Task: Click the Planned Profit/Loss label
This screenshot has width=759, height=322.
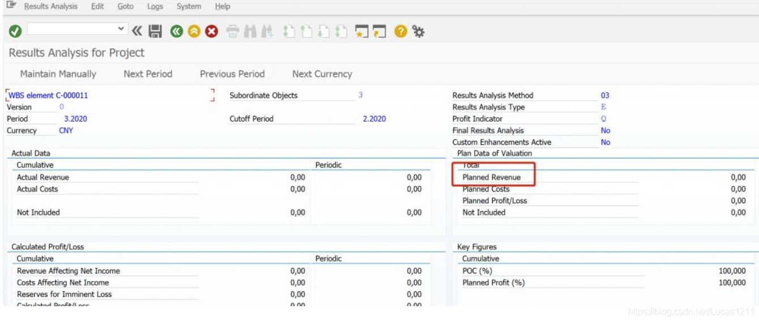Action: coord(495,200)
